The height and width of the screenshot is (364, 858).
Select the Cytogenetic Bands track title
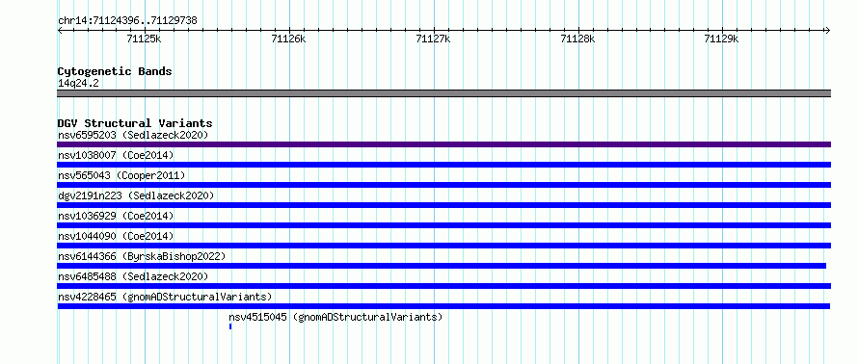point(115,71)
